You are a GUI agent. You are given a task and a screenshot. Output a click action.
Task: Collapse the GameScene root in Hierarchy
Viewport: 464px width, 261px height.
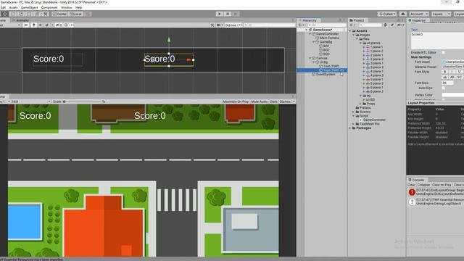[307, 30]
